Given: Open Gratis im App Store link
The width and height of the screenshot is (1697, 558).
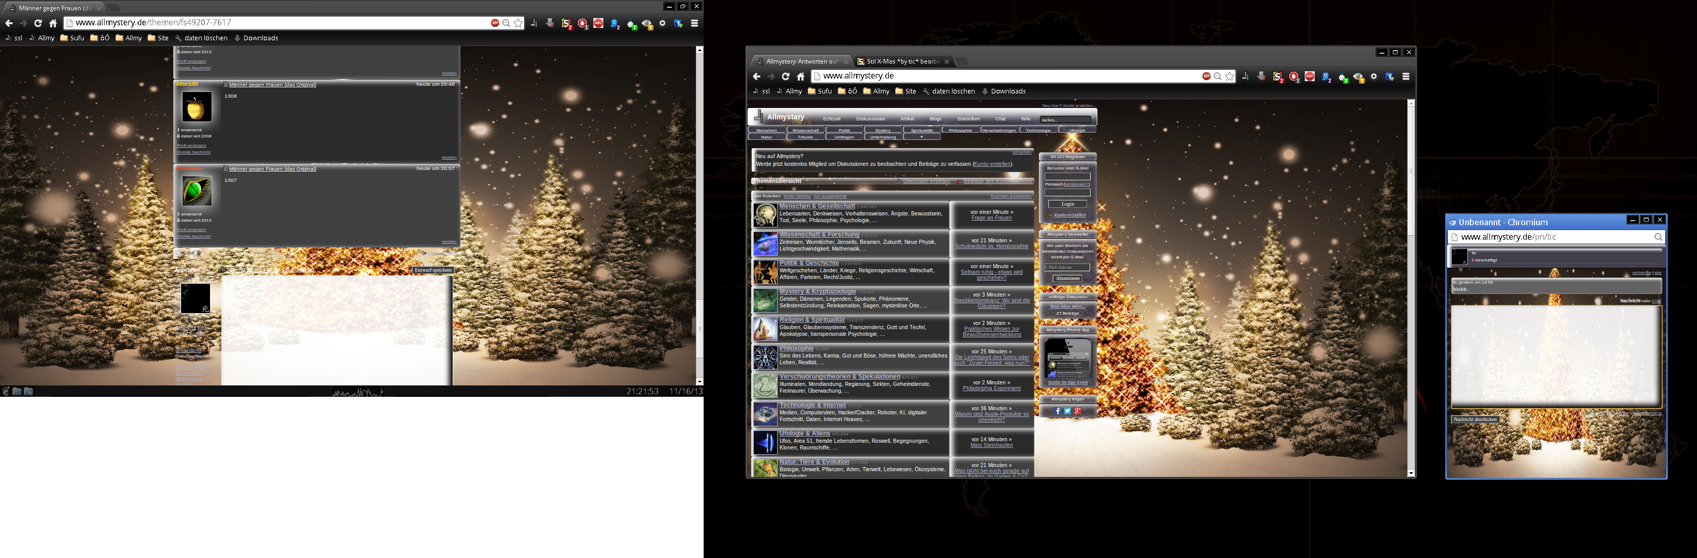Looking at the screenshot, I should click(1068, 382).
